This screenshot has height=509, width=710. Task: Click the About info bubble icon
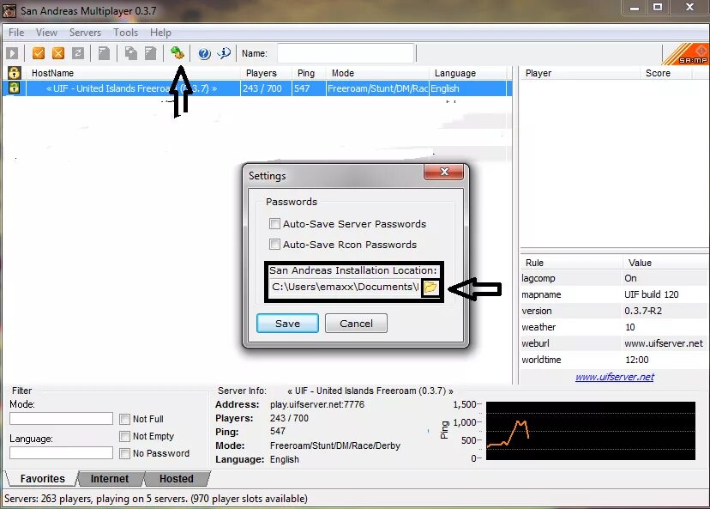(224, 53)
